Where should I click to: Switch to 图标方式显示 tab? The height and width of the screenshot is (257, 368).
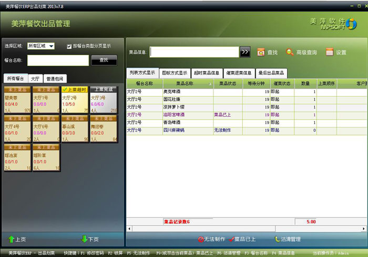point(175,73)
